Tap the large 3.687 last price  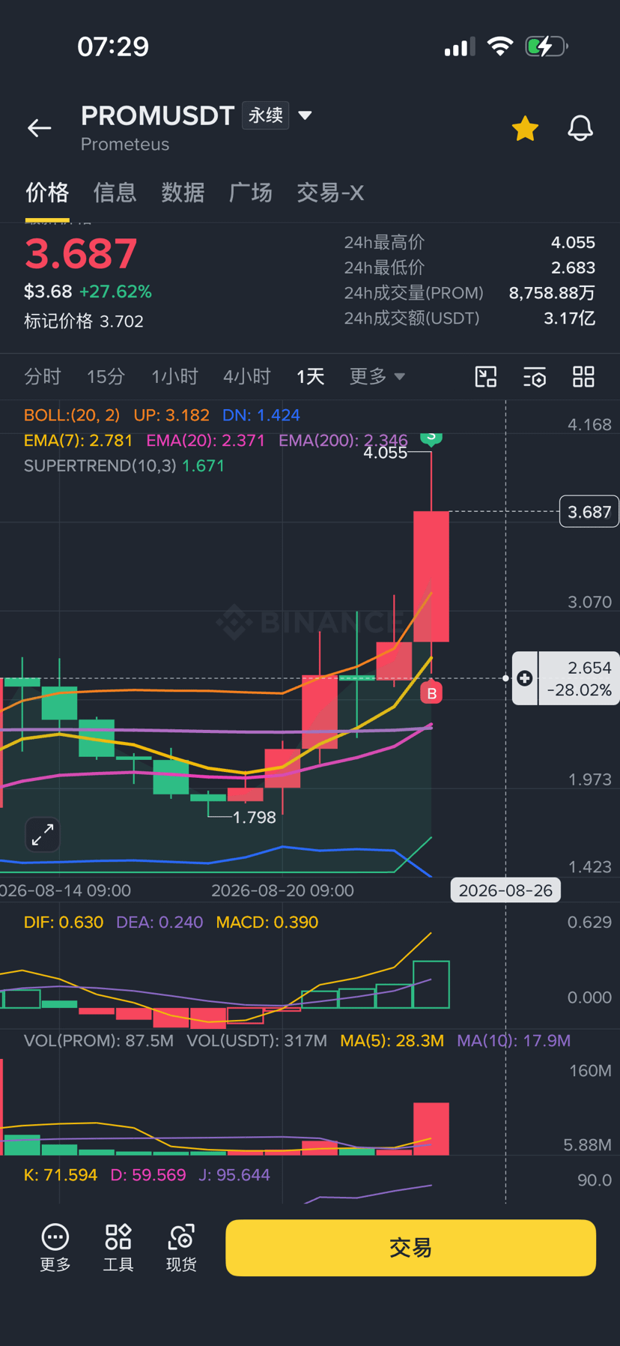point(81,253)
